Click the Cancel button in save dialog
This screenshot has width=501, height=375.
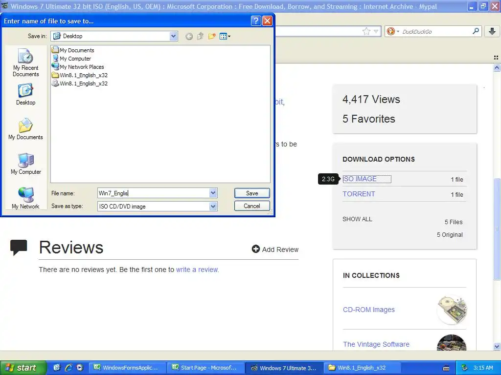point(252,206)
